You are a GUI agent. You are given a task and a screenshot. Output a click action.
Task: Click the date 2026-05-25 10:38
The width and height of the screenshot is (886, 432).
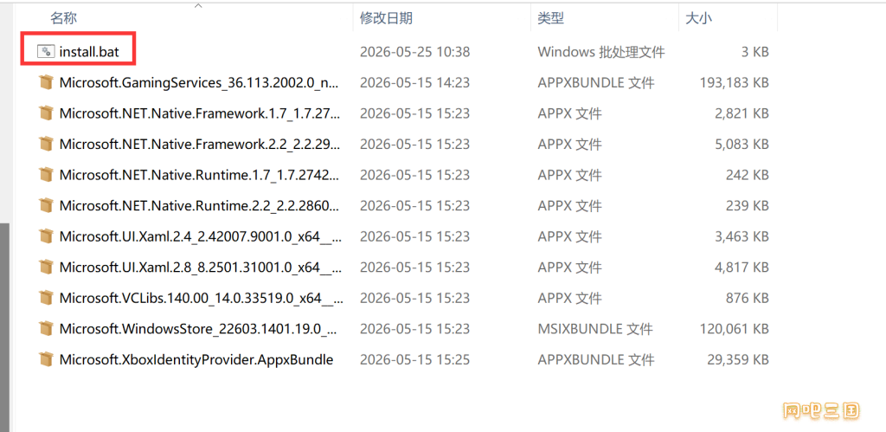pos(414,52)
